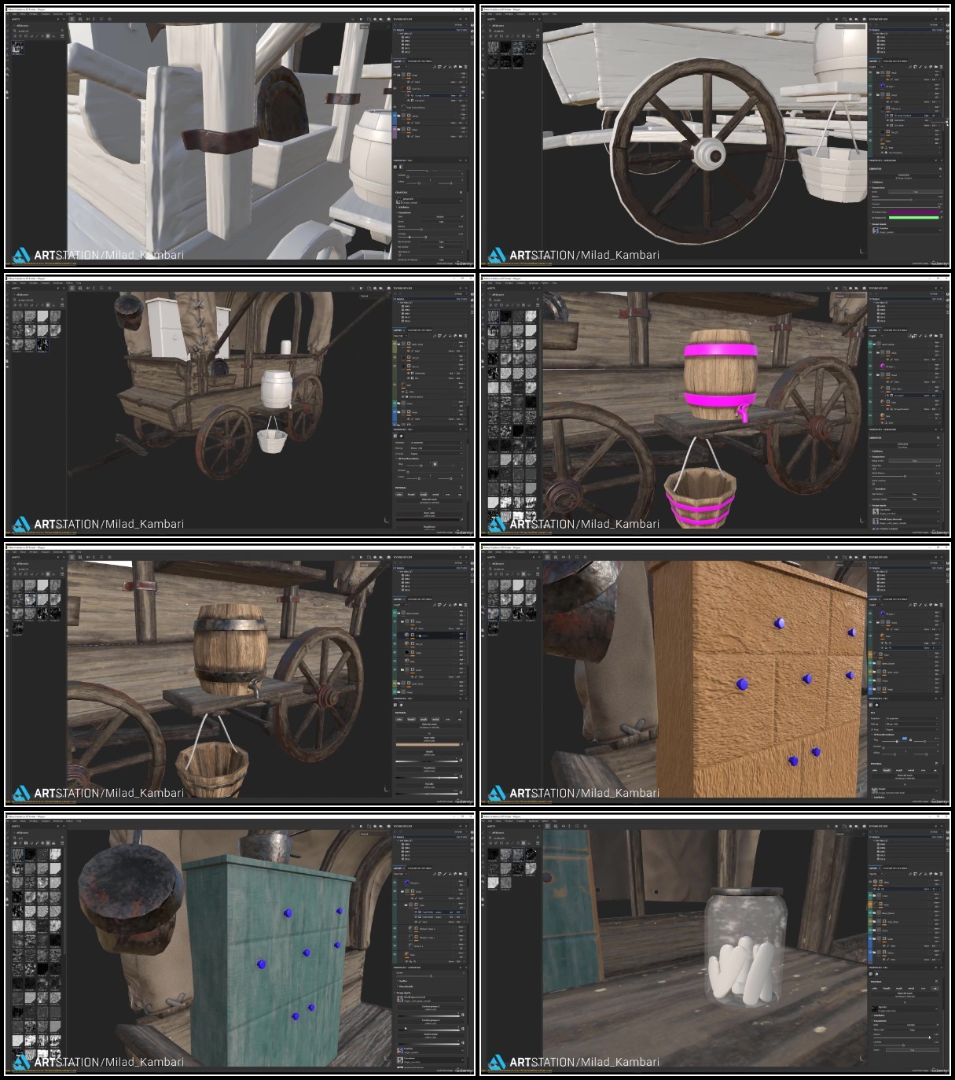Toggle eye of pink fill layer, pink-banded barrel screenshot
Viewport: 955px width, 1080px height.
870,366
